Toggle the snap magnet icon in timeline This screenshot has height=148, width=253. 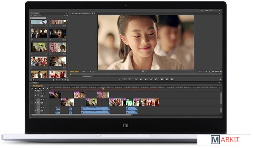click(36, 89)
